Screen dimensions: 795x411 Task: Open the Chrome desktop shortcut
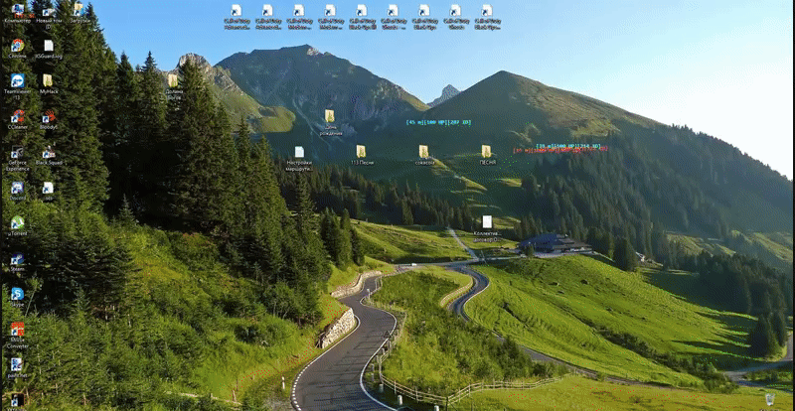click(x=17, y=46)
